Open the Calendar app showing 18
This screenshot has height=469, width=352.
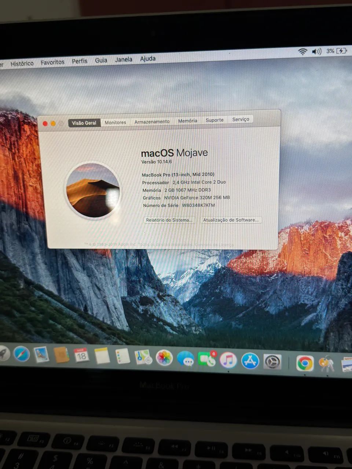pos(81,355)
